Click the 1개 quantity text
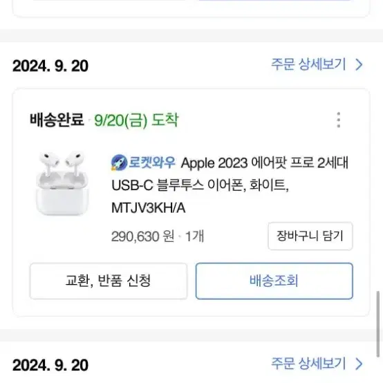 click(194, 236)
